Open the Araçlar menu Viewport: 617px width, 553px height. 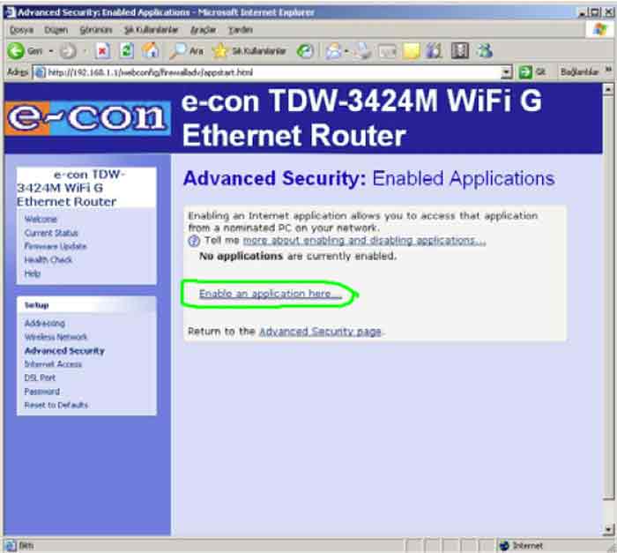[x=203, y=30]
